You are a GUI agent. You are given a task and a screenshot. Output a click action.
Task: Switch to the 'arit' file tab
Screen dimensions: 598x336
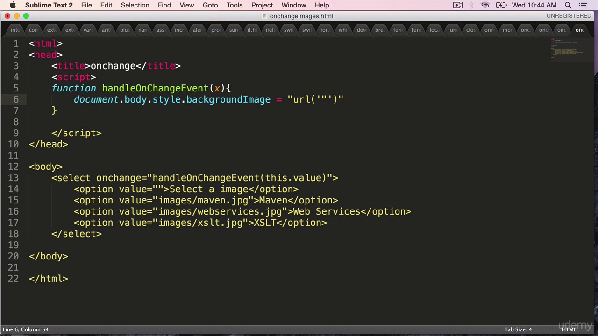(x=107, y=30)
